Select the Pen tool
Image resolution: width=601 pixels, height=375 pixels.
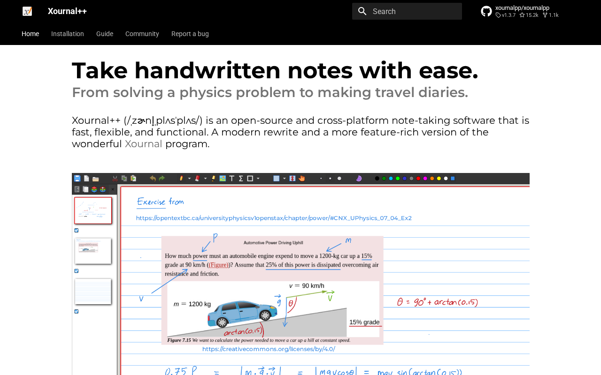coord(181,179)
